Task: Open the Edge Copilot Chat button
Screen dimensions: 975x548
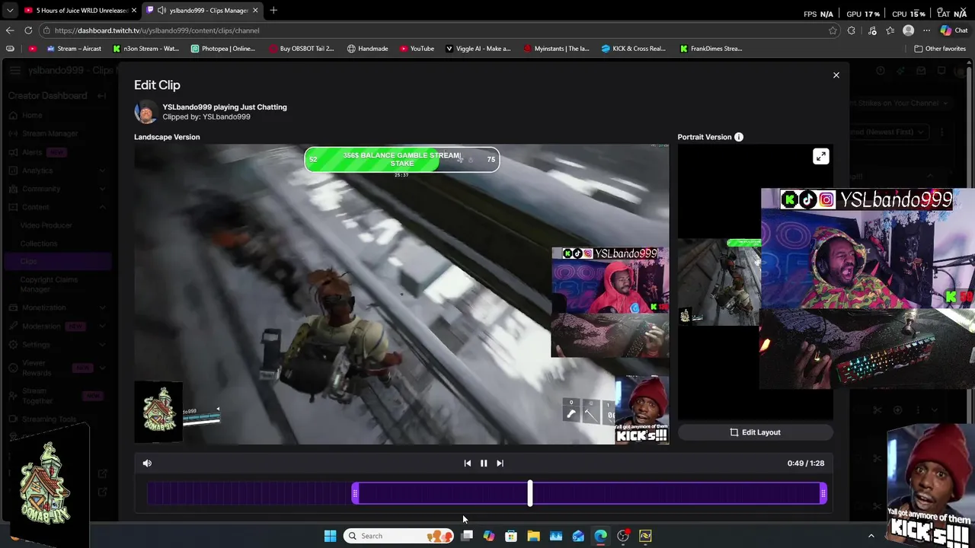Action: click(954, 30)
